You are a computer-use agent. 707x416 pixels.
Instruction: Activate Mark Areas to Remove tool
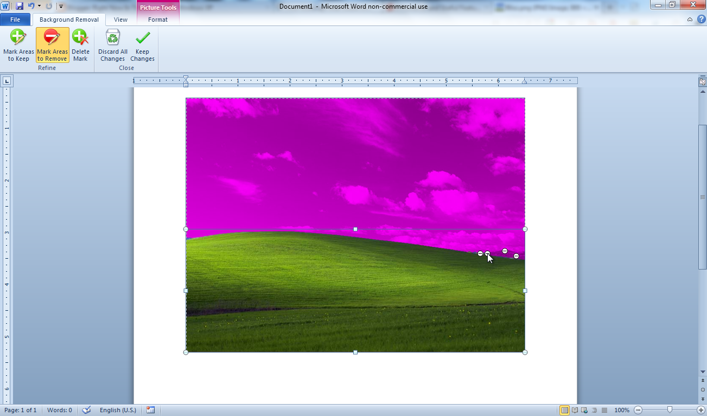pyautogui.click(x=52, y=46)
